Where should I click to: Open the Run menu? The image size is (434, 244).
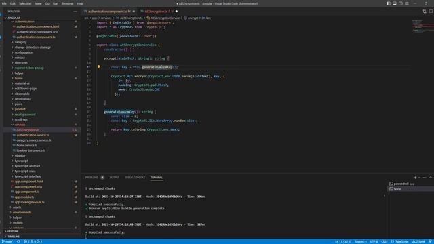point(56,3)
